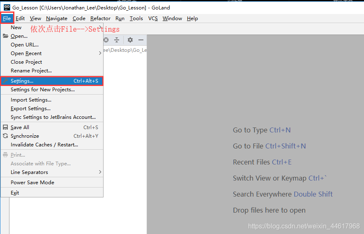Select Sync Settings to JetBrains Account...
The height and width of the screenshot is (234, 364).
click(53, 117)
